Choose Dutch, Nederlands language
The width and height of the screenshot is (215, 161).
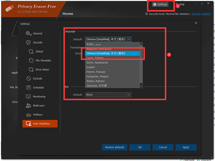click(x=112, y=63)
